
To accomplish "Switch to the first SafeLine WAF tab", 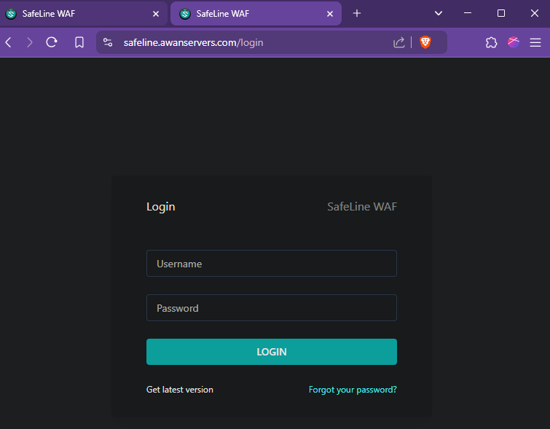I will point(84,14).
